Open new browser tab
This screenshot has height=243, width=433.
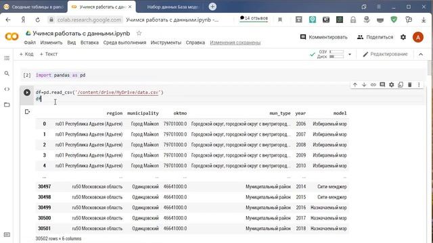(x=212, y=7)
